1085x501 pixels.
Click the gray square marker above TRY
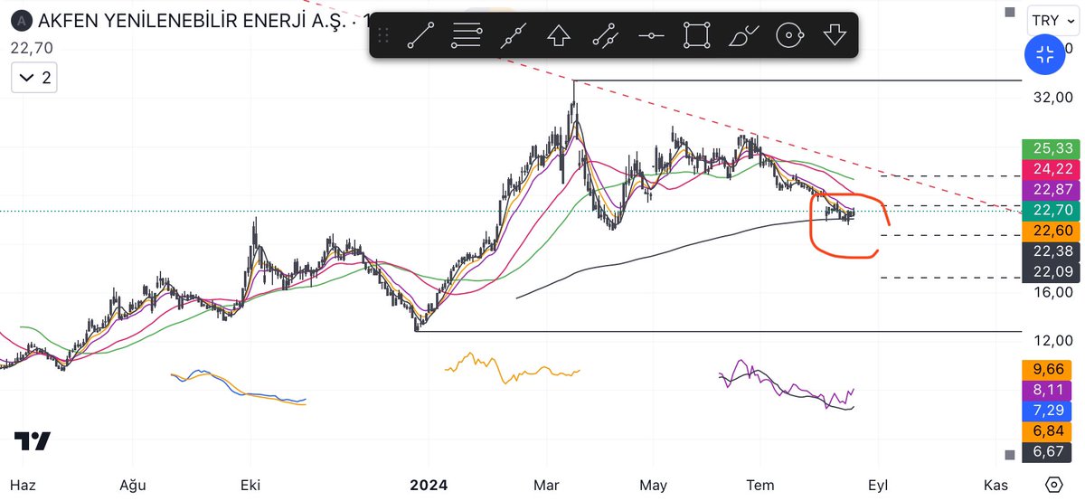(1011, 12)
